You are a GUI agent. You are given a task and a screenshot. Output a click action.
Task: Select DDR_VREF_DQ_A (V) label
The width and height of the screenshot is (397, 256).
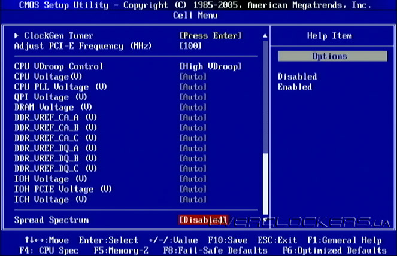56,148
